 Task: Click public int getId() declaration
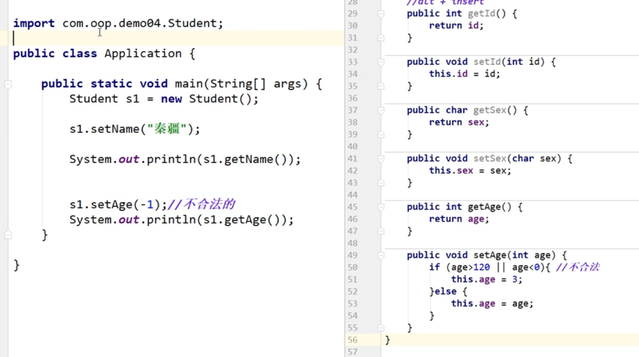(x=462, y=14)
